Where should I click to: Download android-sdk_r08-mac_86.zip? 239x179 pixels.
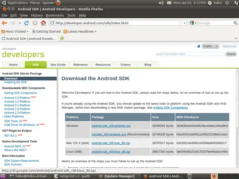pyautogui.click(x=111, y=143)
